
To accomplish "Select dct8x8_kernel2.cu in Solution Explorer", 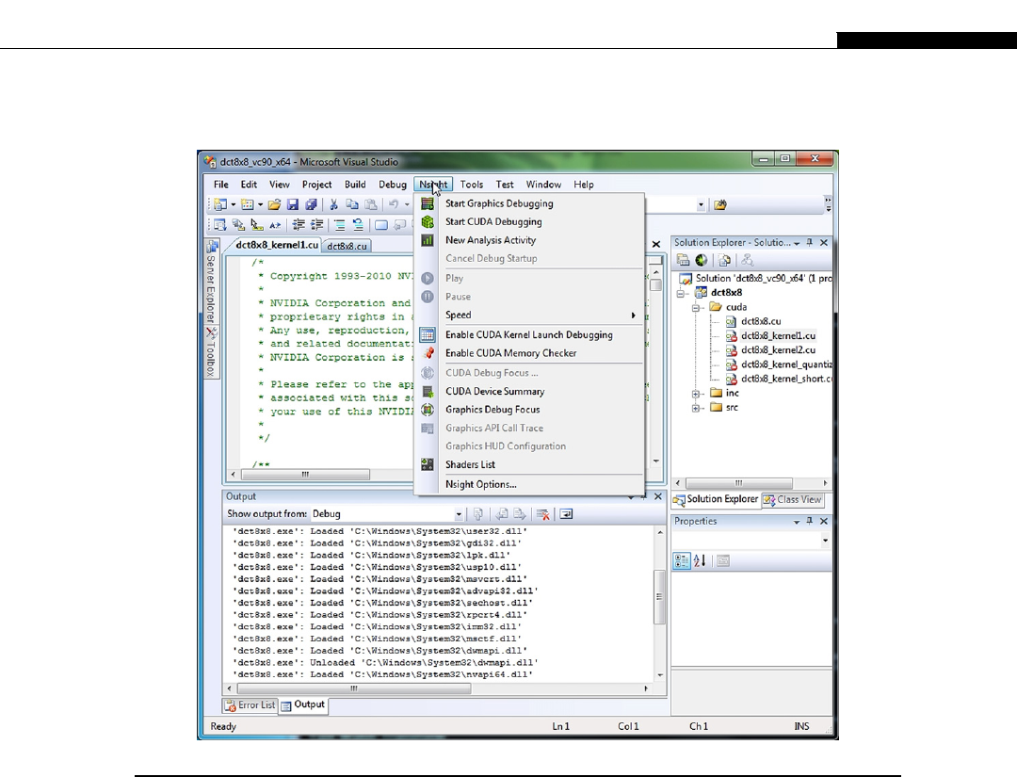I will pos(778,350).
